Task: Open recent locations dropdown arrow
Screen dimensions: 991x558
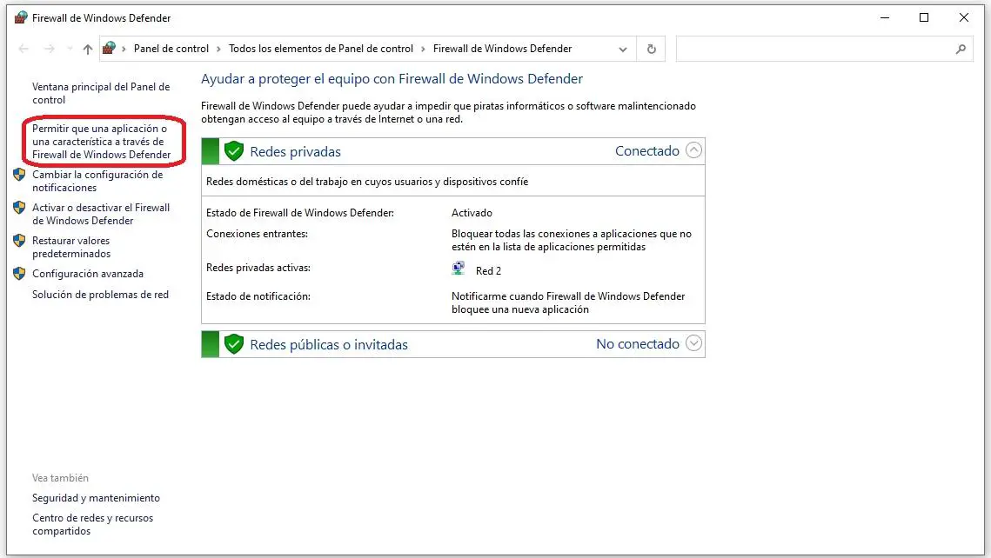Action: coord(70,49)
